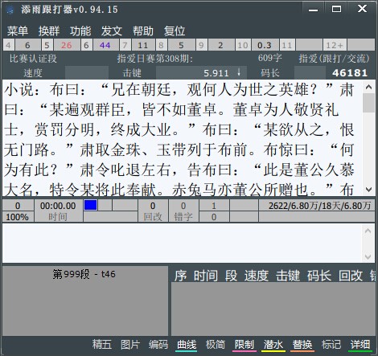Toggle the 标记 option
Screen dimensions: 378x356
[331, 345]
